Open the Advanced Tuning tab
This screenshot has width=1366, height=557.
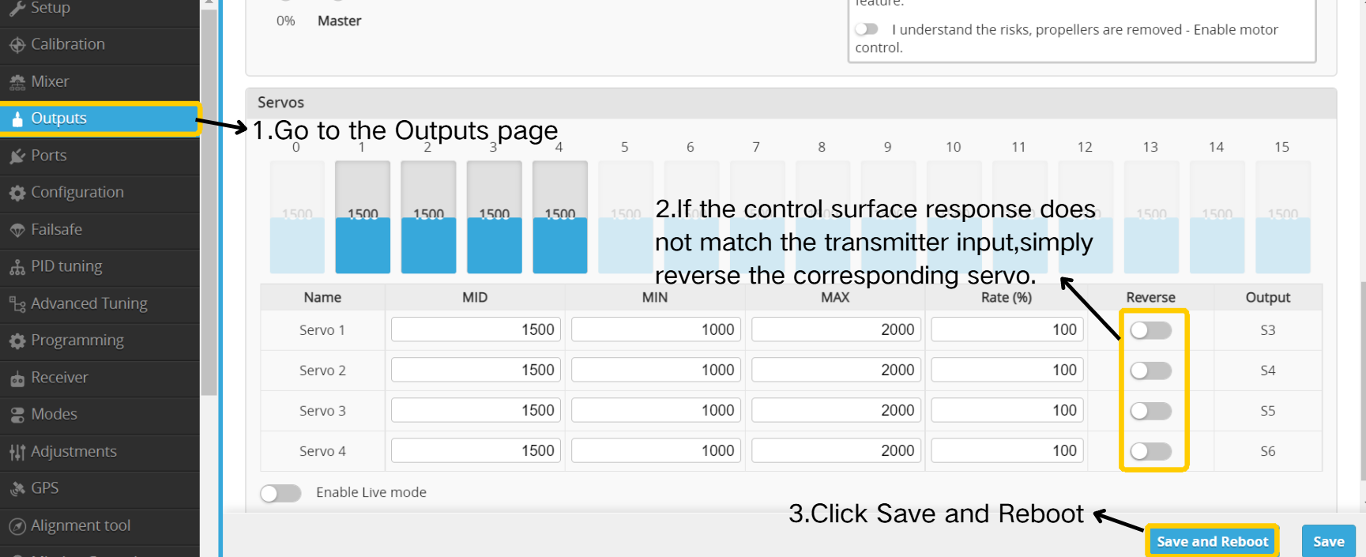tap(88, 303)
